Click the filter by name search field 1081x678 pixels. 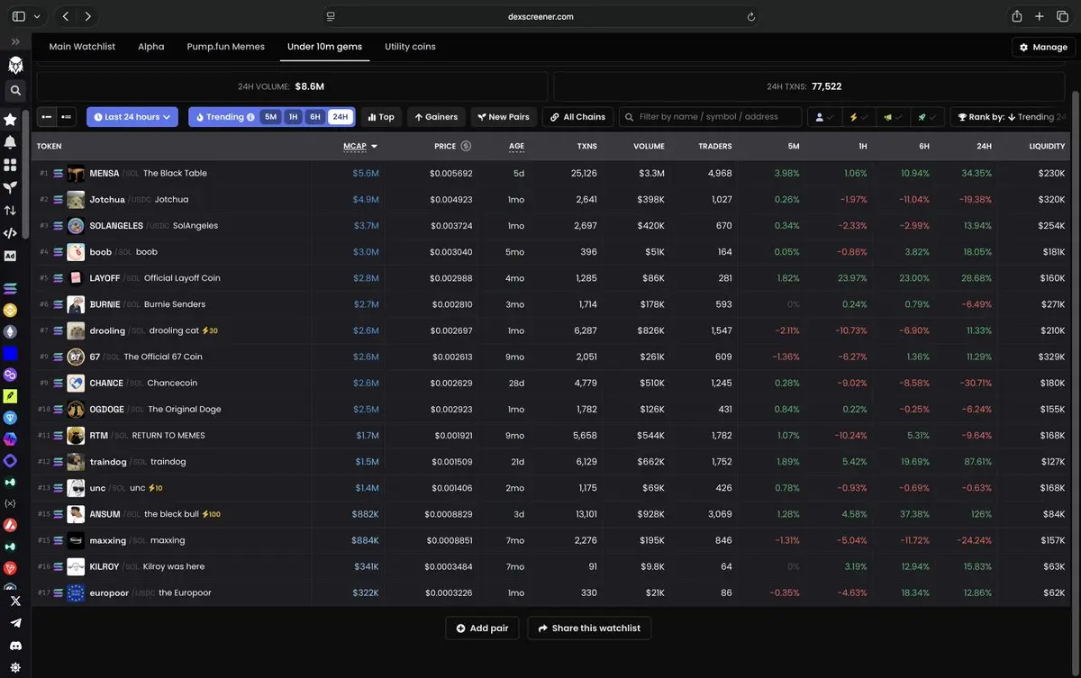[711, 117]
